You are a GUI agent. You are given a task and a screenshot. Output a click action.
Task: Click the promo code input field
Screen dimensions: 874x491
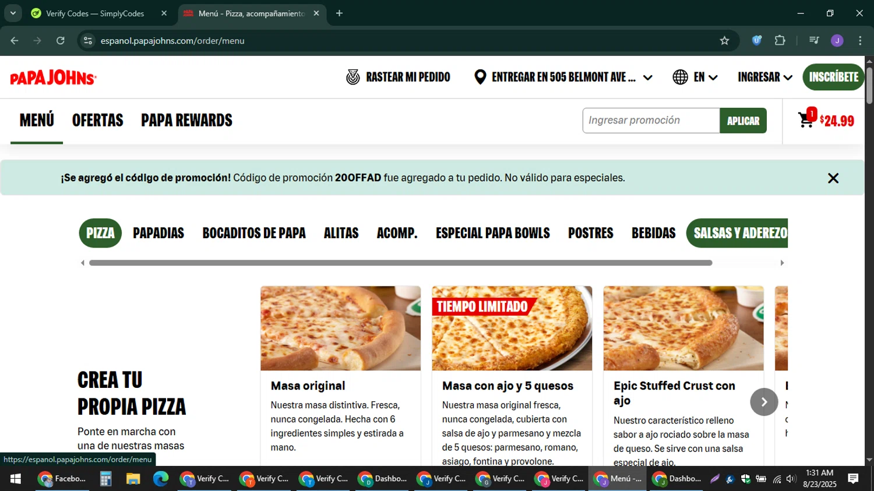651,121
